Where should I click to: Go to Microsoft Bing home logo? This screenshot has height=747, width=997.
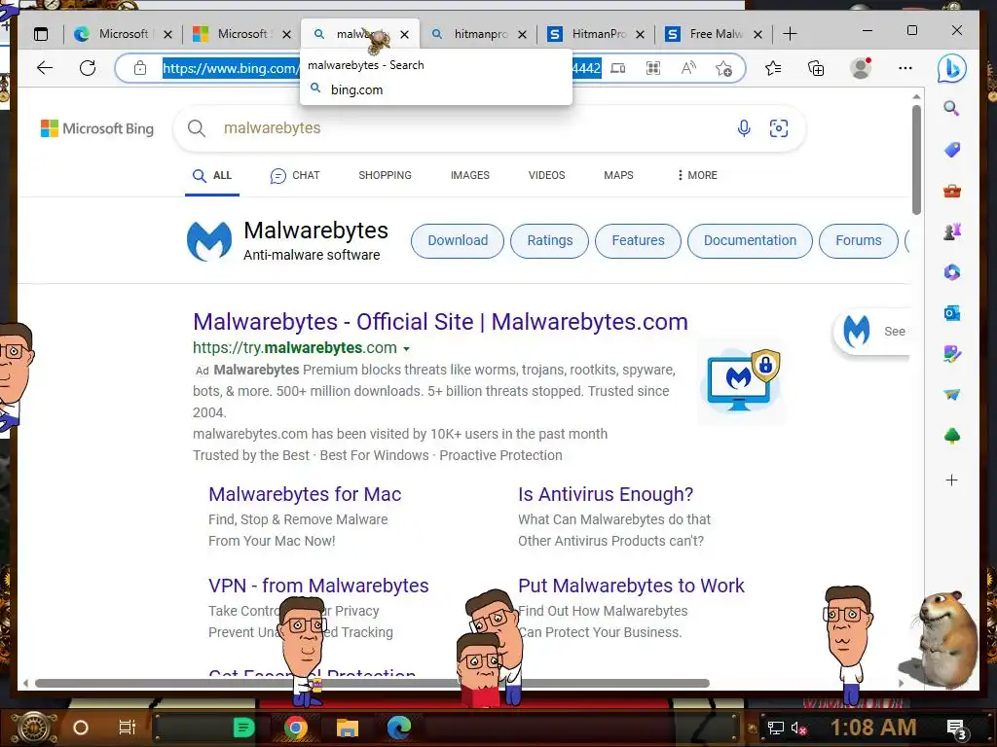(97, 128)
